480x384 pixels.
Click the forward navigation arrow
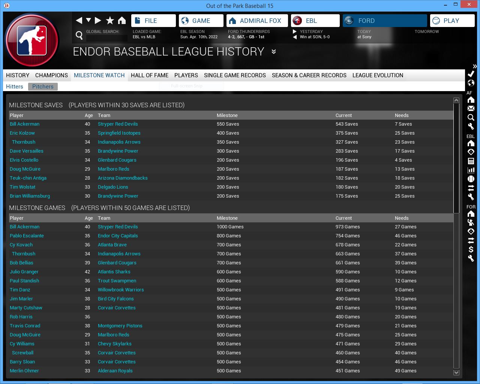point(98,21)
